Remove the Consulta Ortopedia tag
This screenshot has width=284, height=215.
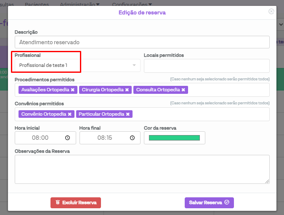pyautogui.click(x=183, y=90)
